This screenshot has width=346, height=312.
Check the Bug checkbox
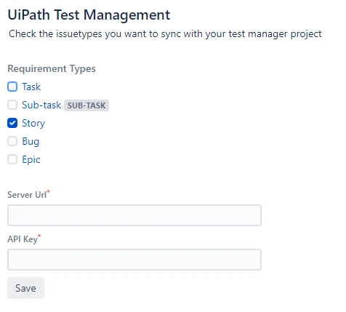(12, 141)
